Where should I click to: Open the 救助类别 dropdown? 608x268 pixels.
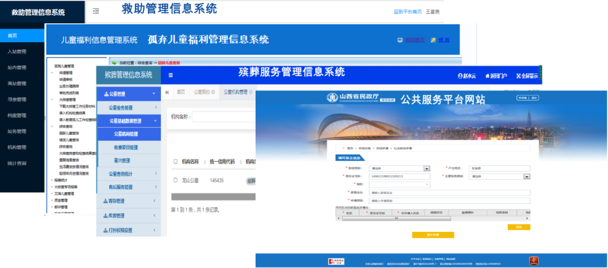(x=426, y=168)
